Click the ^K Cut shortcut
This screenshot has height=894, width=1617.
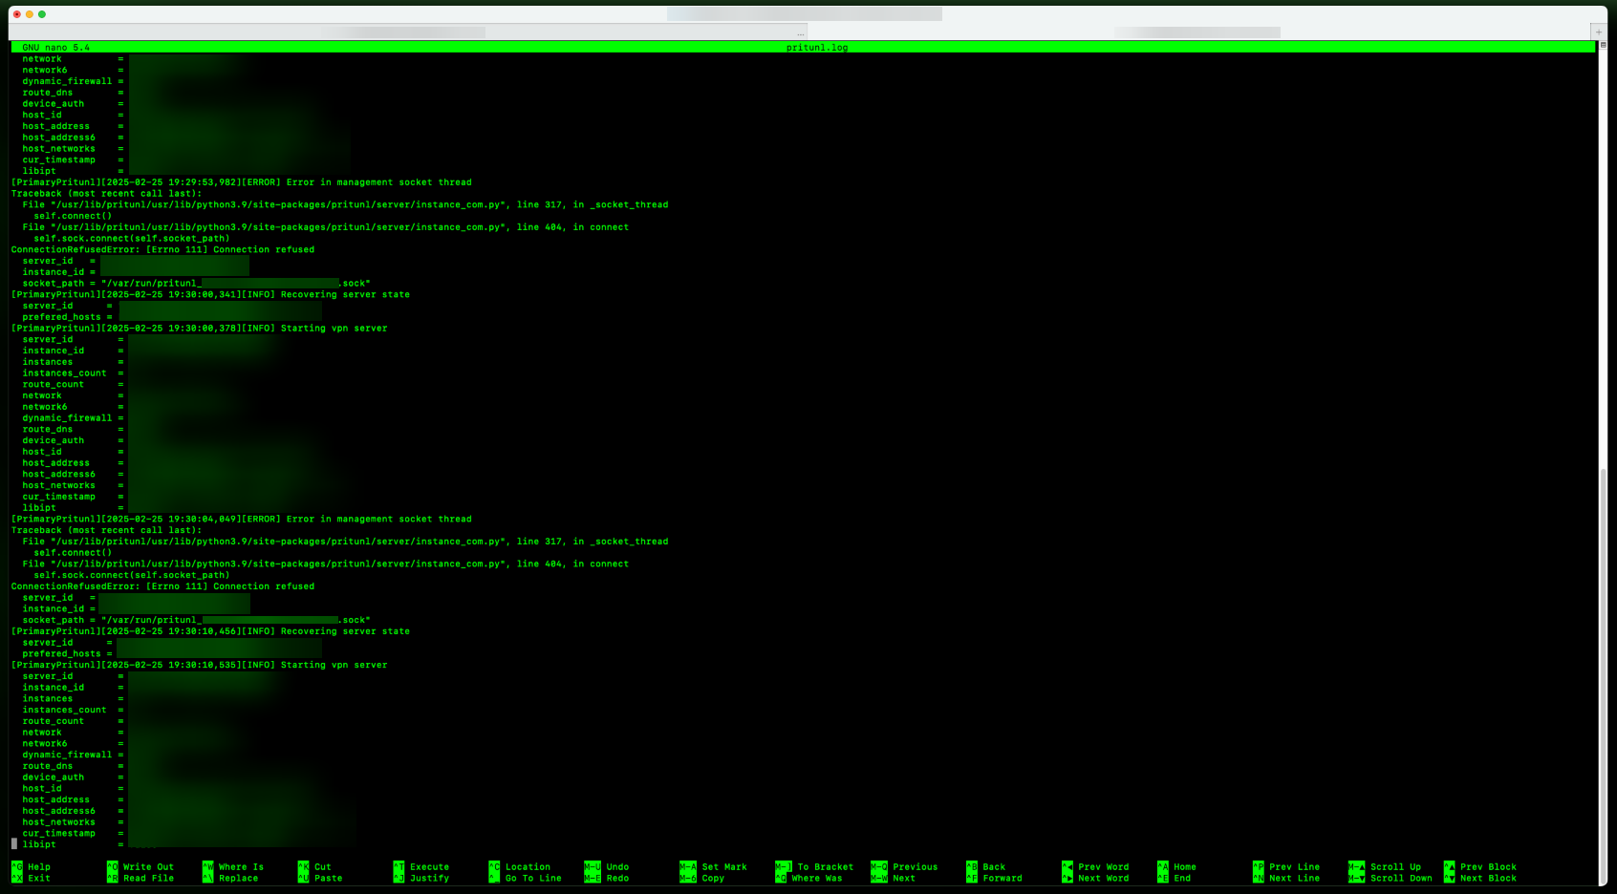click(x=314, y=867)
